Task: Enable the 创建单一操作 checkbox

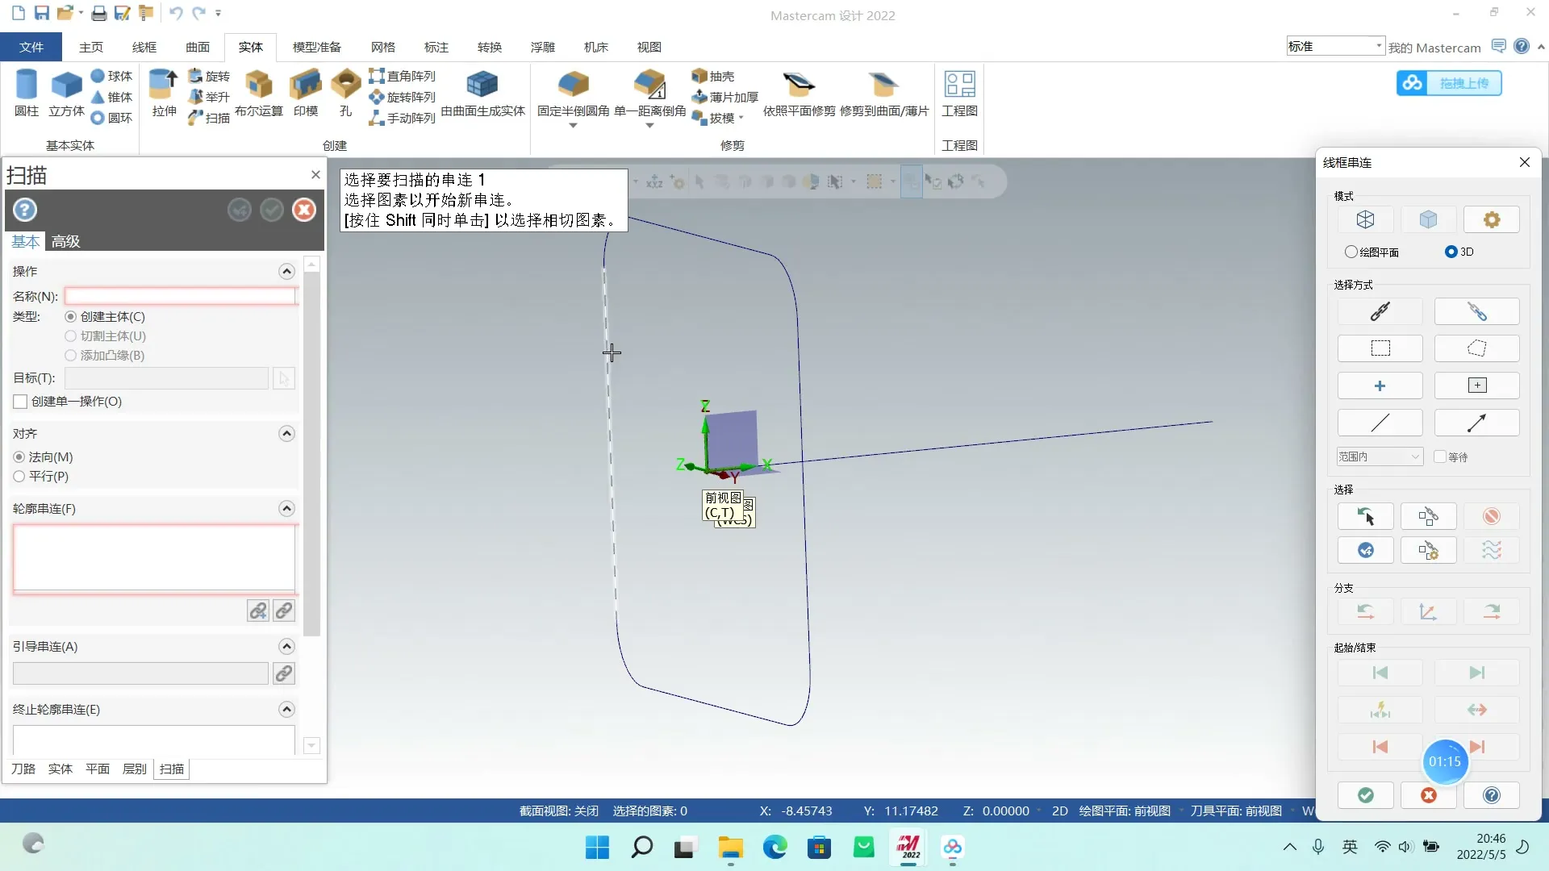Action: point(21,402)
